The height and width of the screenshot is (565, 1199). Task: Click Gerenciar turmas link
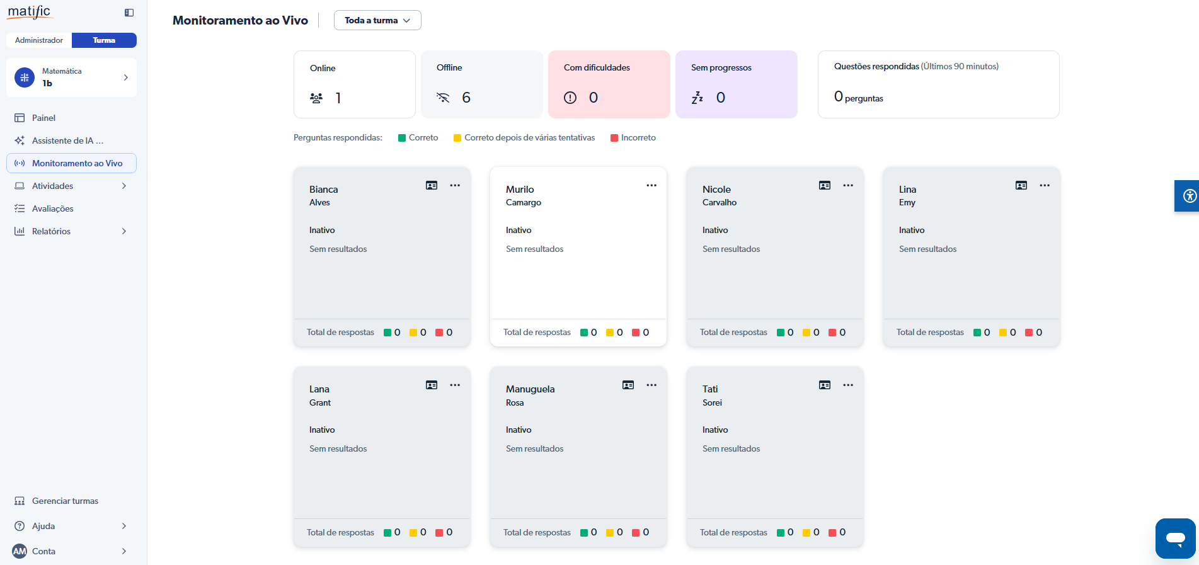click(x=65, y=501)
